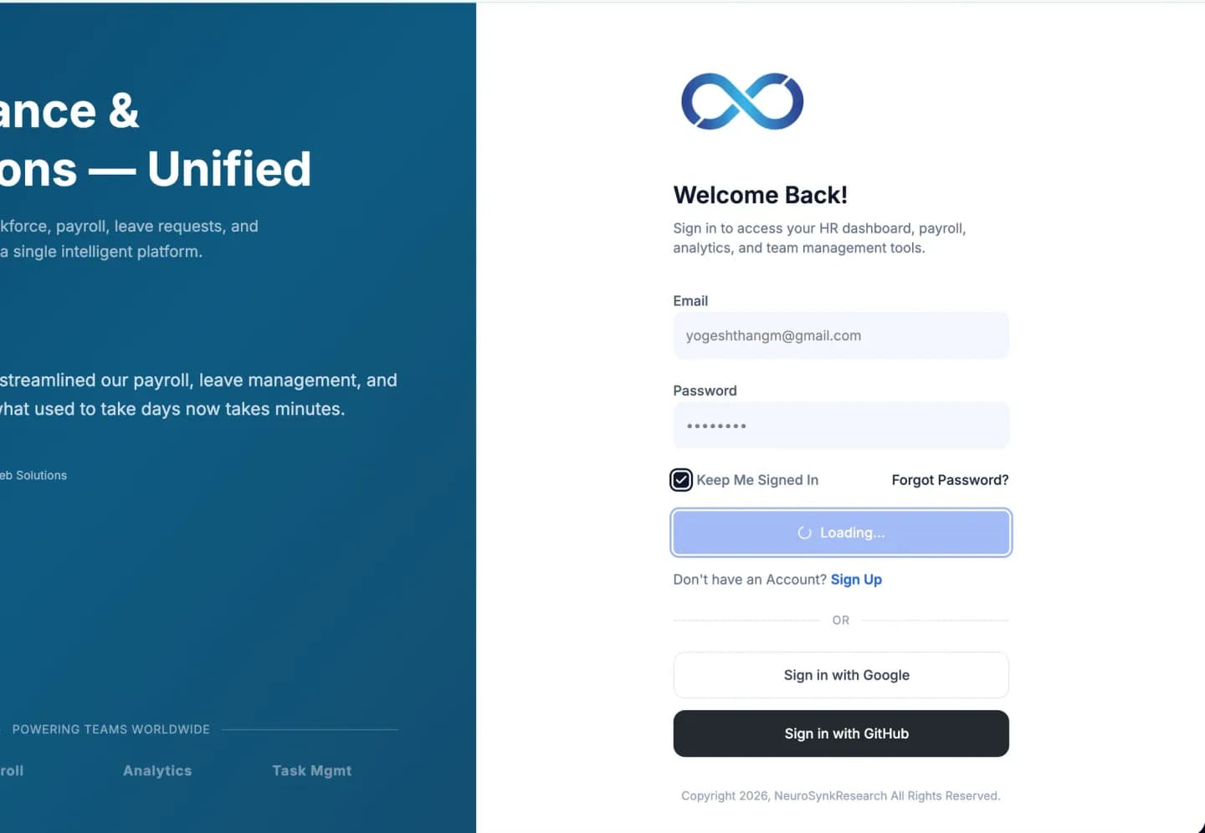Click the OR divider text
The image size is (1205, 833).
[x=841, y=621]
